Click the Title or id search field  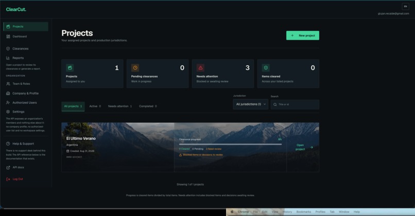pos(295,105)
